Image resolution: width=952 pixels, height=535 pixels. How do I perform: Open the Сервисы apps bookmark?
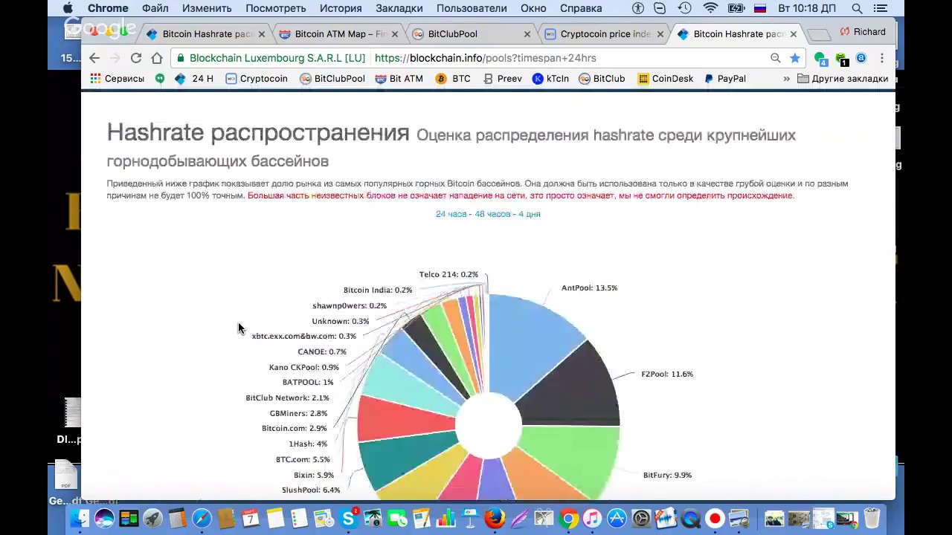(117, 79)
